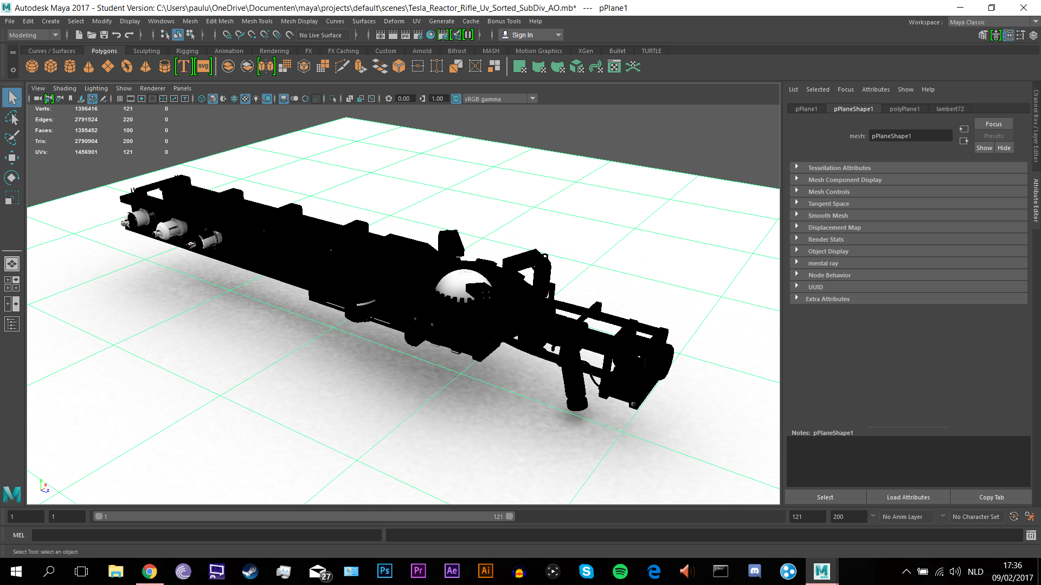
Task: Select the Rotate tool in toolbox
Action: (11, 178)
